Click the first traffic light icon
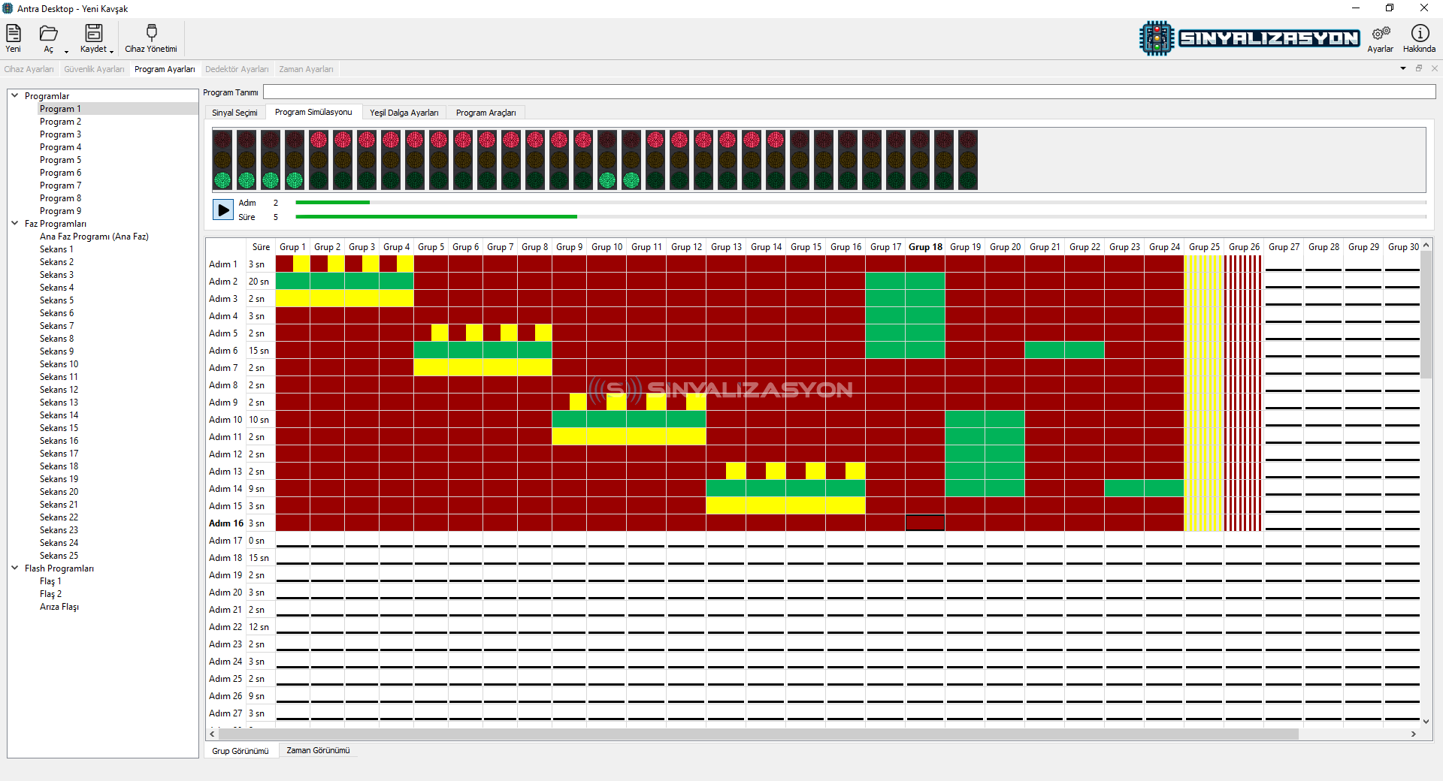The height and width of the screenshot is (781, 1443). click(x=222, y=159)
